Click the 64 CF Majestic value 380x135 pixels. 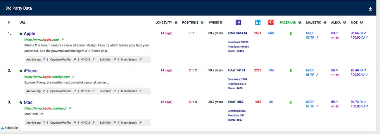[310, 33]
